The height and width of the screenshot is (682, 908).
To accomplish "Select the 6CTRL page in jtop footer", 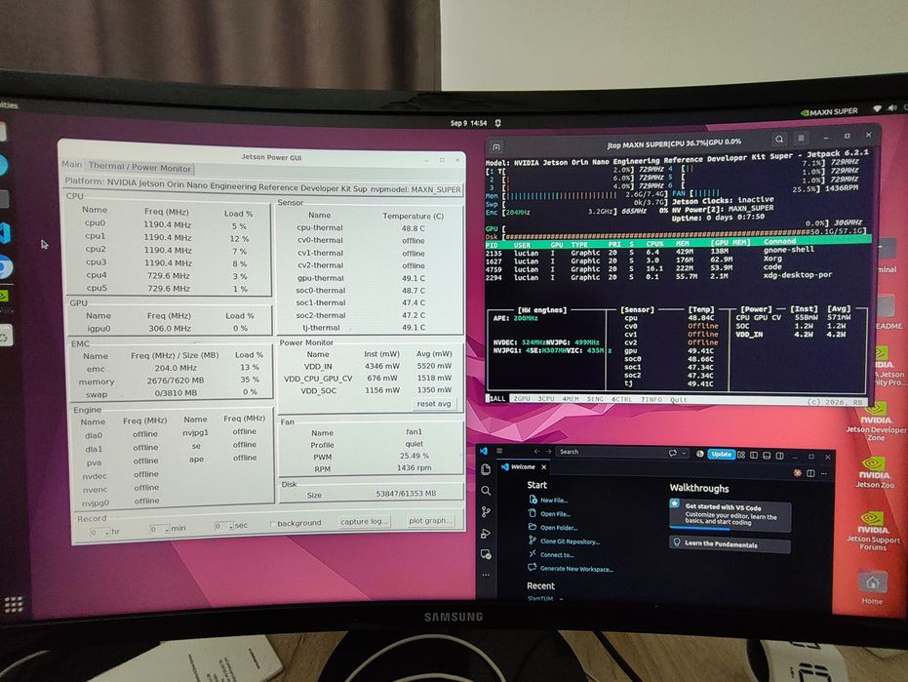I will tap(622, 400).
